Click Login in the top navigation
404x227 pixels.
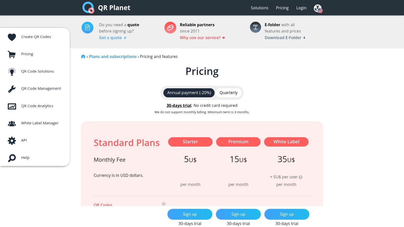(x=301, y=8)
